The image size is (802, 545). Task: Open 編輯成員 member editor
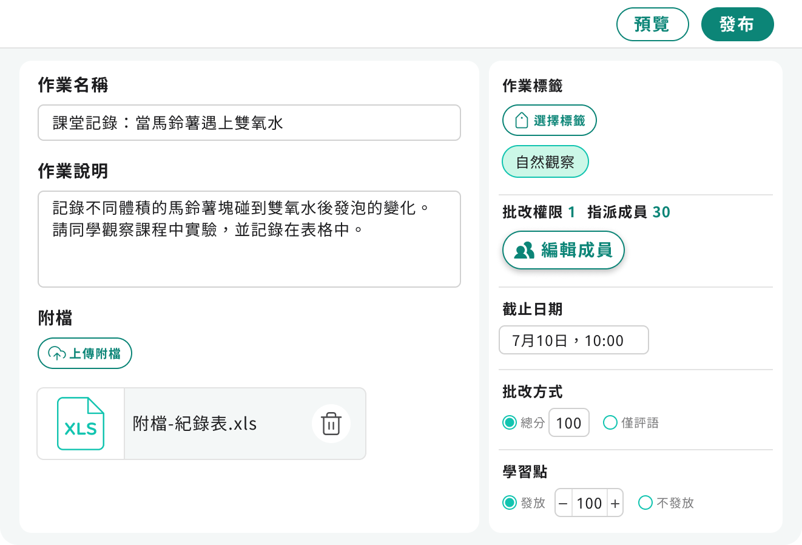(564, 249)
